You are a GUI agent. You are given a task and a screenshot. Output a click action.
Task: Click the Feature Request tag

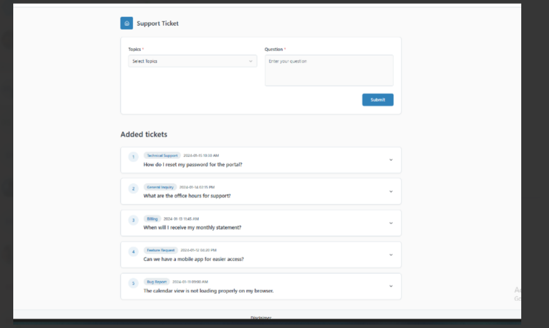[x=161, y=250]
